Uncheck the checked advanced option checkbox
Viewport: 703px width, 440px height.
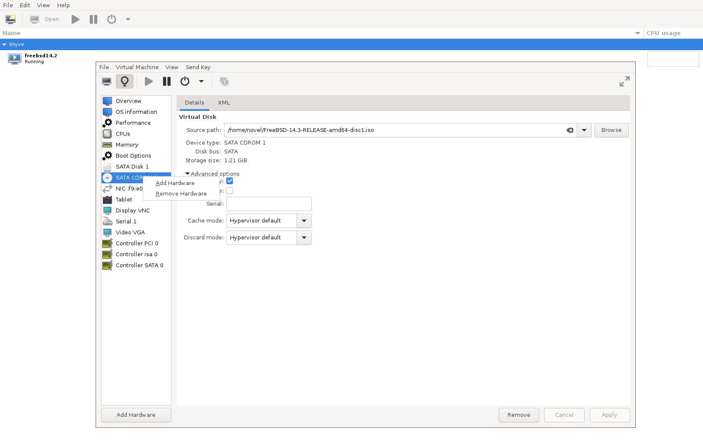click(x=230, y=181)
